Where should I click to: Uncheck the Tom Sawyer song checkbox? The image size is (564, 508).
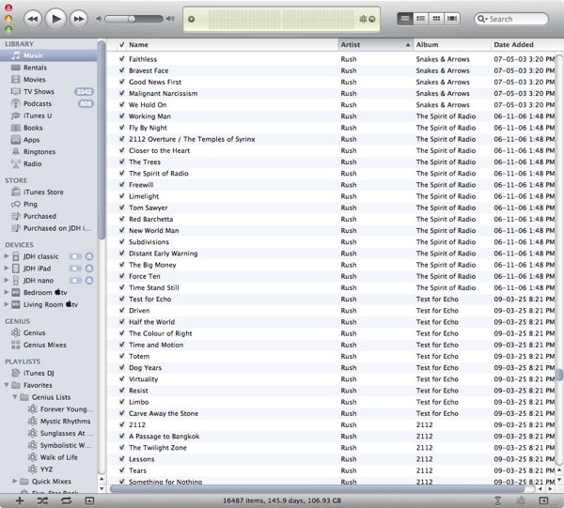pyautogui.click(x=122, y=208)
